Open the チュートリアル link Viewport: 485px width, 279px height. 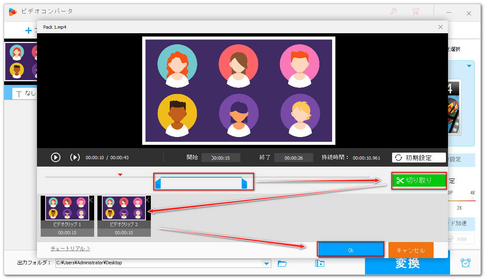70,249
